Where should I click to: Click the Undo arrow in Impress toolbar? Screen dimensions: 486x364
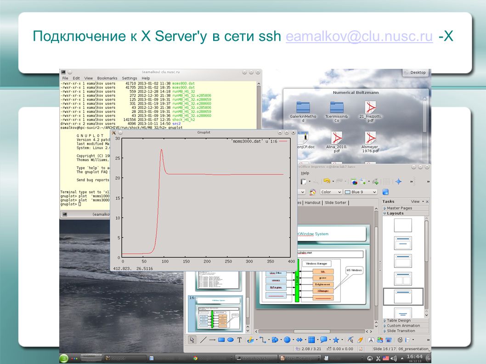coord(327,181)
